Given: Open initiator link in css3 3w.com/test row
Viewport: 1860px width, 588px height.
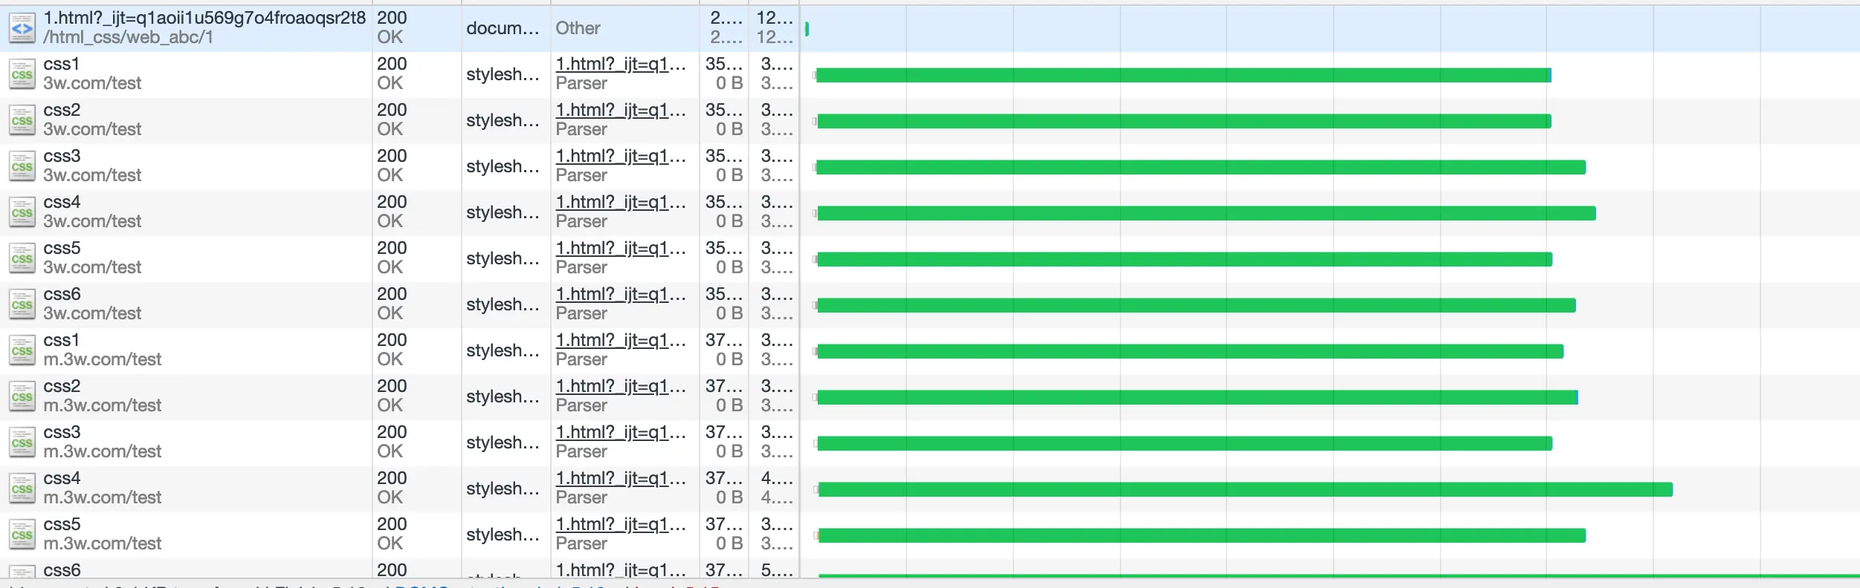Looking at the screenshot, I should [621, 156].
